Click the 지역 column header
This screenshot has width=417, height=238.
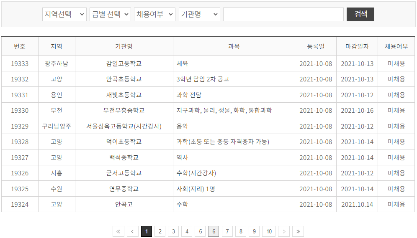tap(57, 46)
